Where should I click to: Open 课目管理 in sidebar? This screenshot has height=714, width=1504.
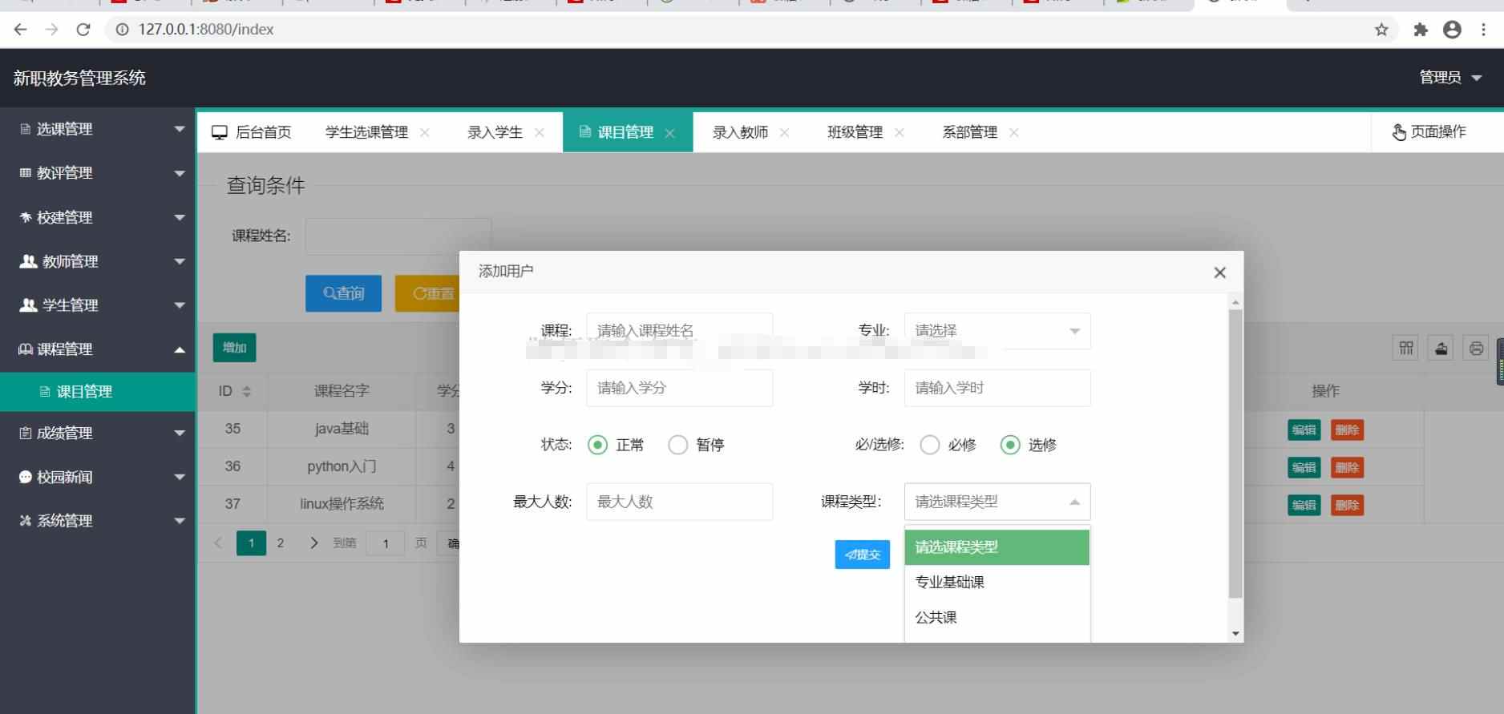(x=98, y=392)
